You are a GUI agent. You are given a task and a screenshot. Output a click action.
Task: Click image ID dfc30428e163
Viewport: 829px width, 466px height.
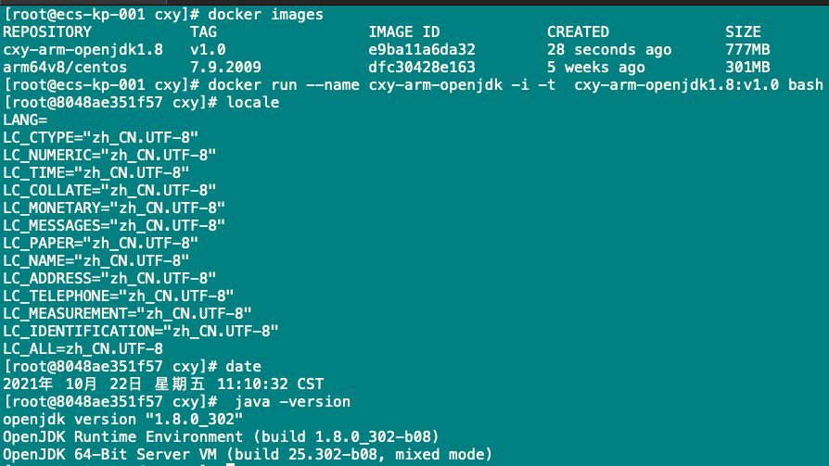point(422,68)
